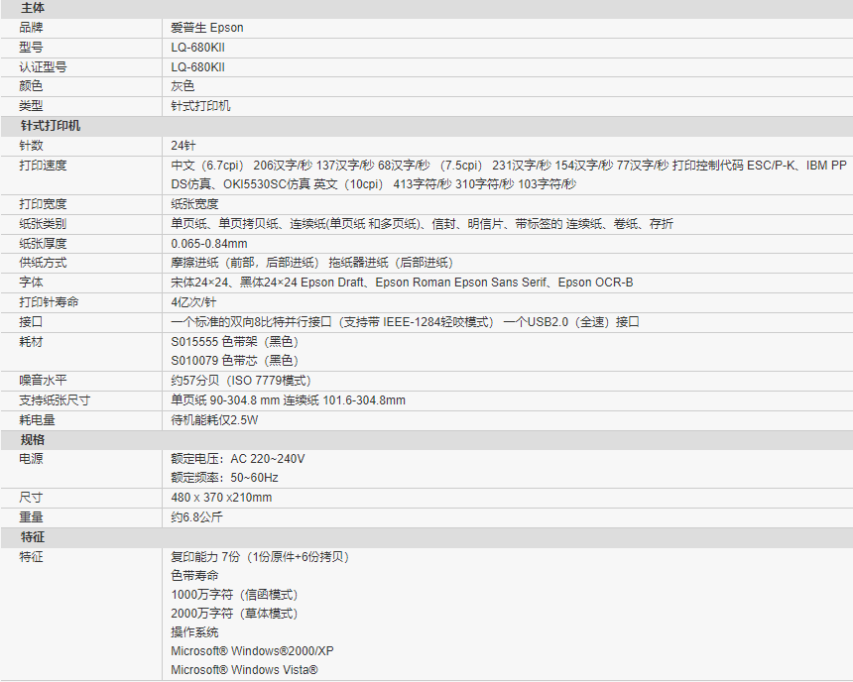Click the 类型 row label
This screenshot has height=682, width=853.
coord(31,106)
